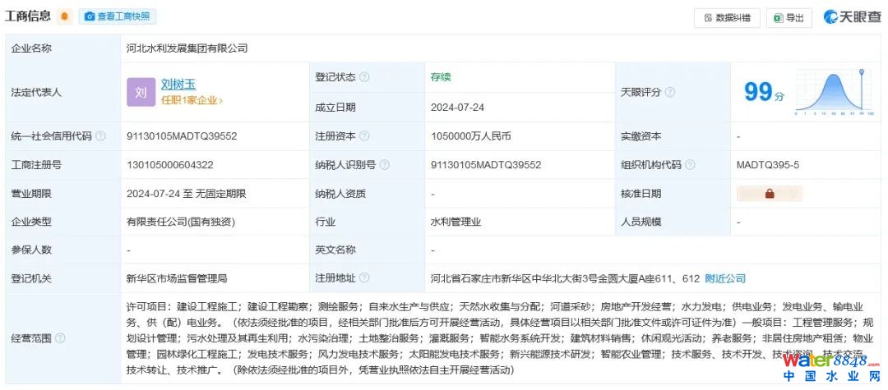Click the orange bell icon beside 工商信息
888x390 pixels.
click(64, 16)
